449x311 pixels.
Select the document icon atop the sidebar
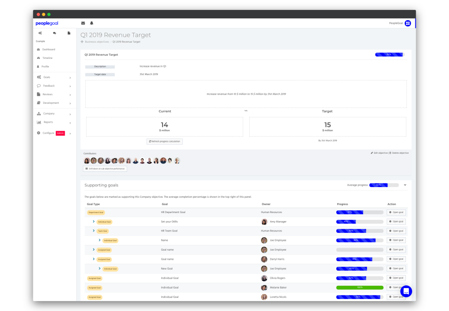point(69,33)
